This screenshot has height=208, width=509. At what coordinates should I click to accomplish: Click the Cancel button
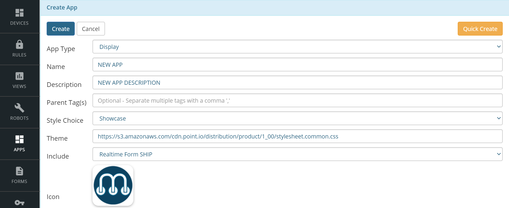click(91, 29)
